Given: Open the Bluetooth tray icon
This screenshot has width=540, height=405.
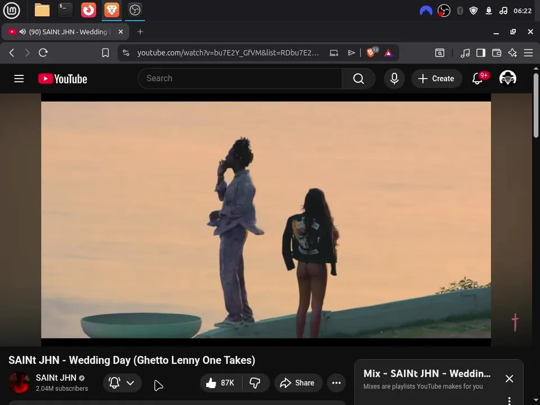Looking at the screenshot, I should click(460, 11).
